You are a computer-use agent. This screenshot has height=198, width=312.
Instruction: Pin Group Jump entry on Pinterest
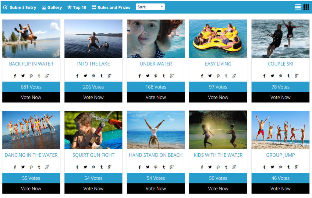point(280,167)
